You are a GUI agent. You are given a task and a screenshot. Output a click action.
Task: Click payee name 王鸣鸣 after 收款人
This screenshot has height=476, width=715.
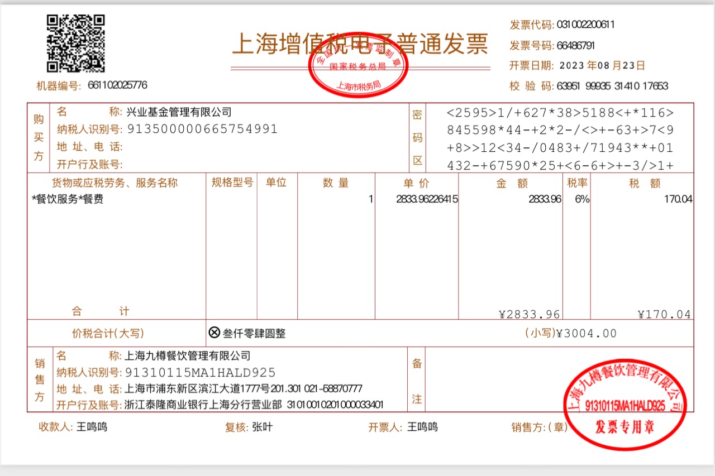click(91, 427)
